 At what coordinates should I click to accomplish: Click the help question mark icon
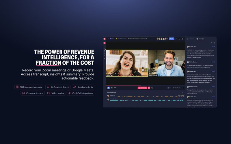point(182,39)
